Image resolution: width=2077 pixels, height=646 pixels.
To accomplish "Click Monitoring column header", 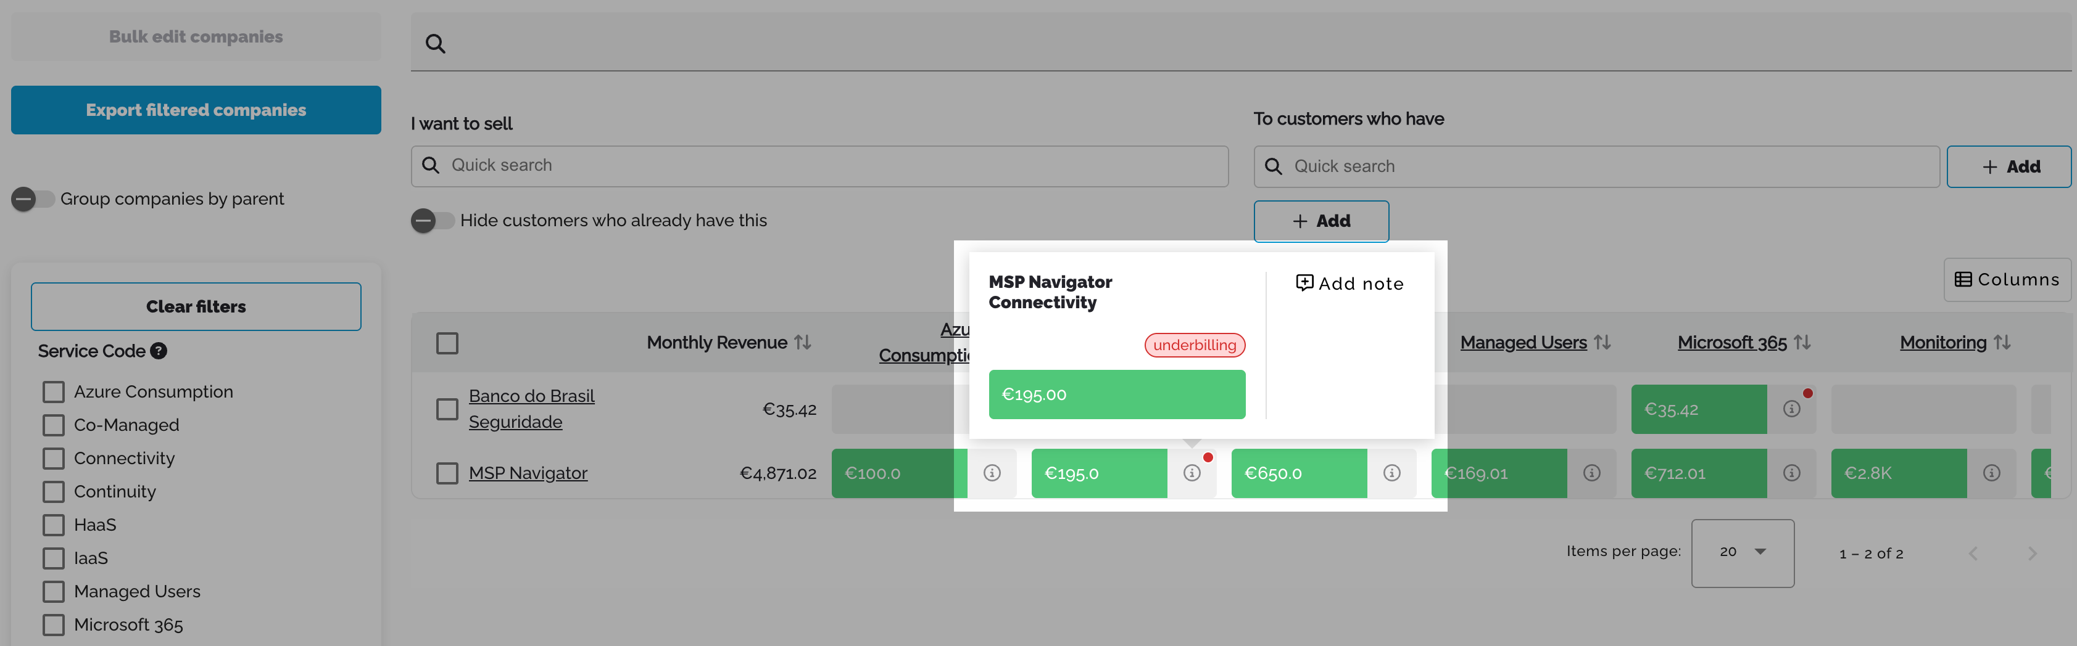I will (x=1943, y=342).
